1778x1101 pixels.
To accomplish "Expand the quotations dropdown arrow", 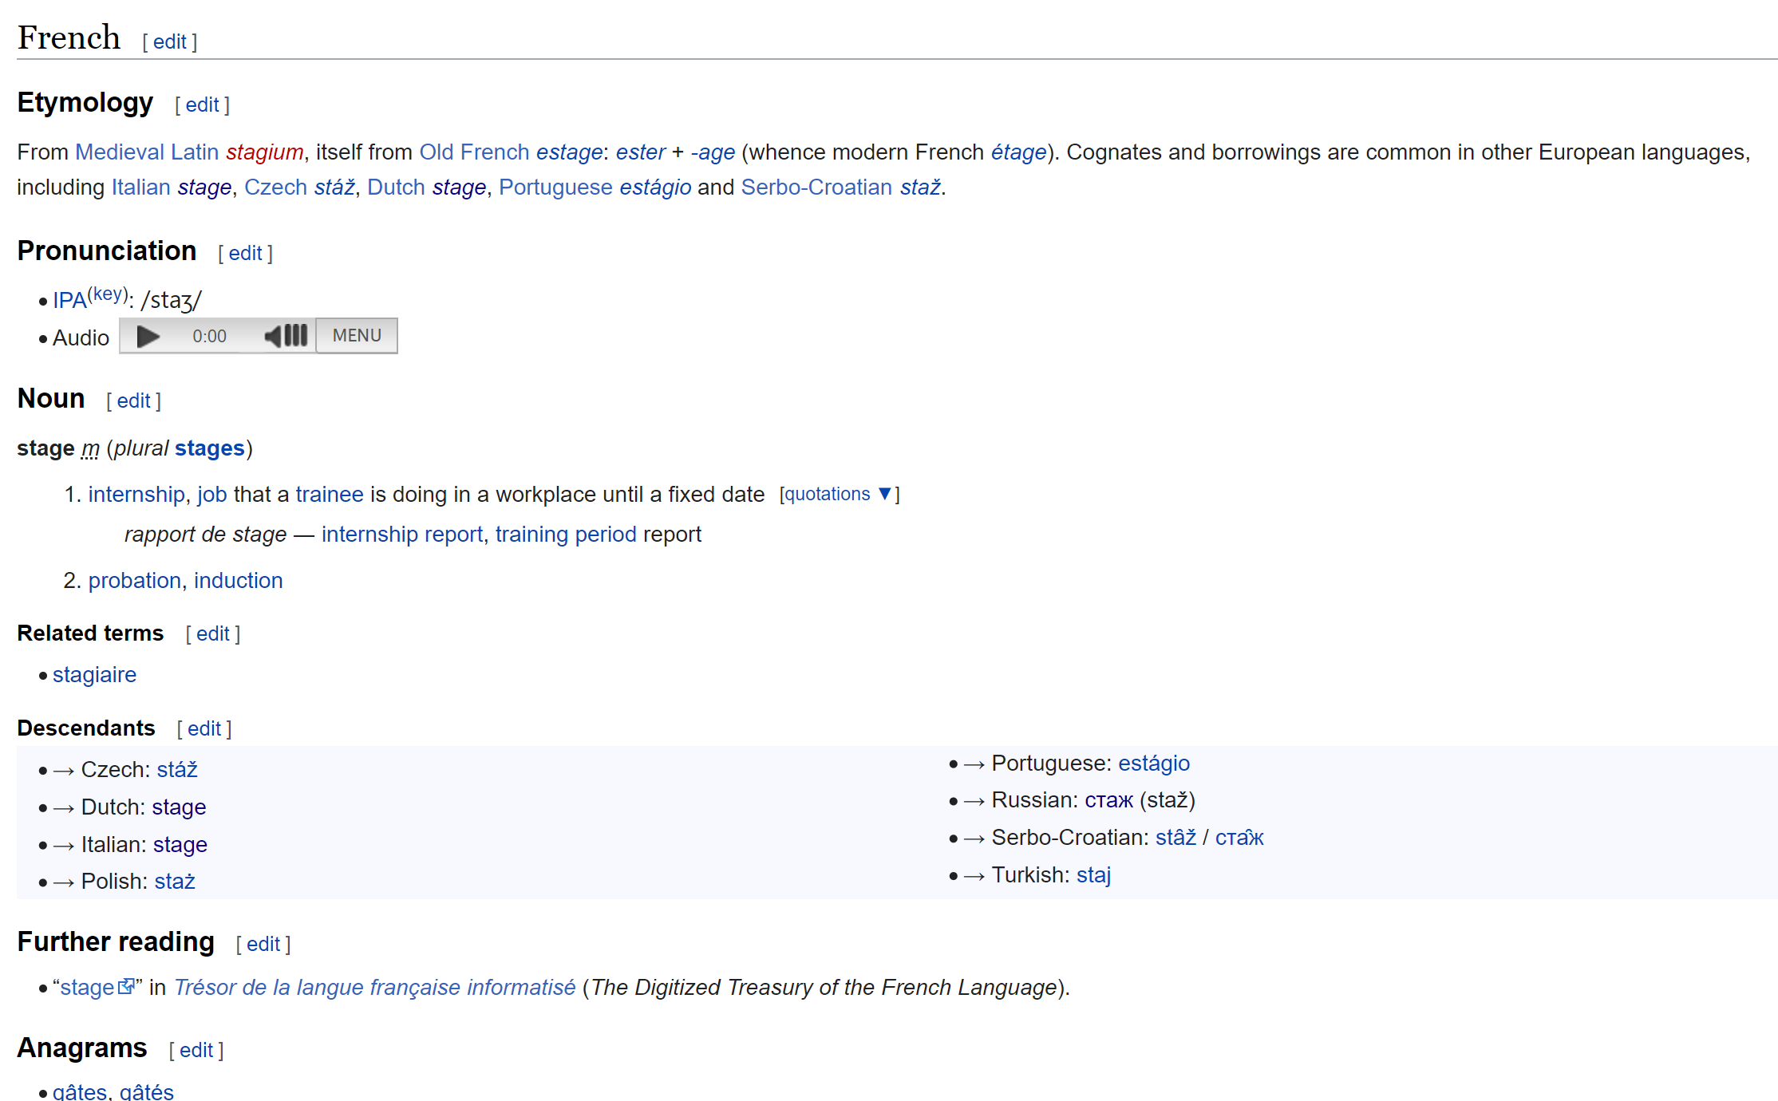I will 884,494.
